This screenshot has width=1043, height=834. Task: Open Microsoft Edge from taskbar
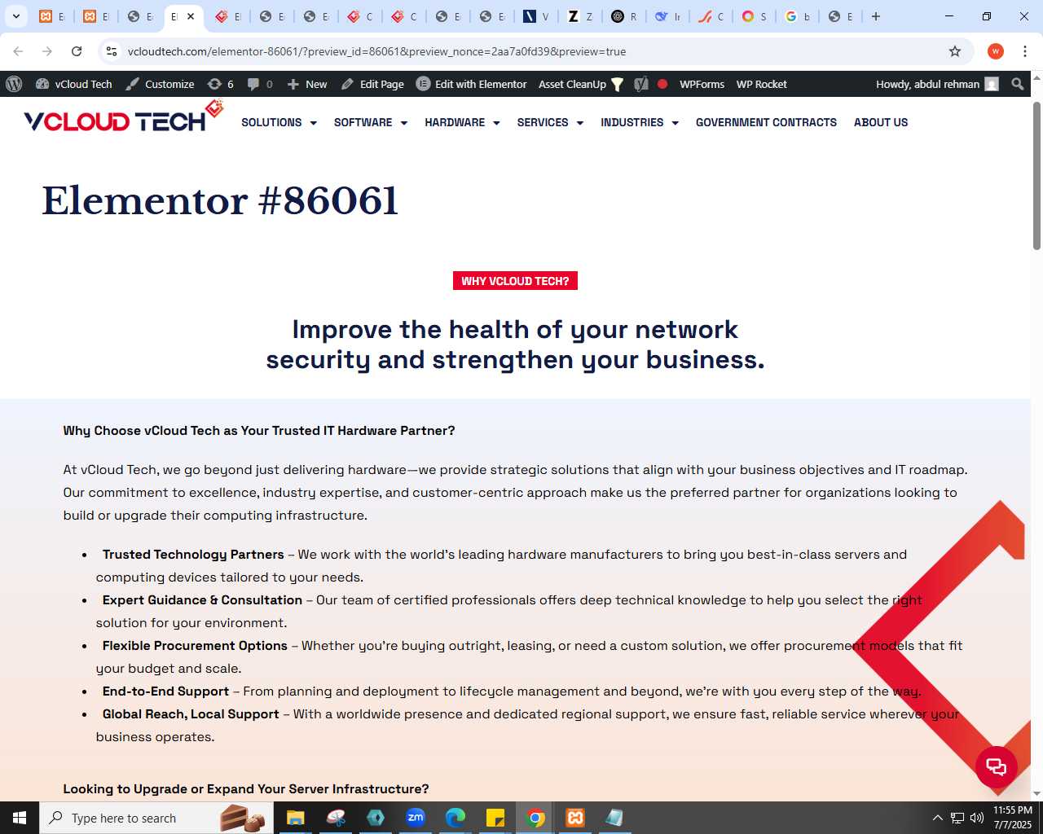(455, 818)
